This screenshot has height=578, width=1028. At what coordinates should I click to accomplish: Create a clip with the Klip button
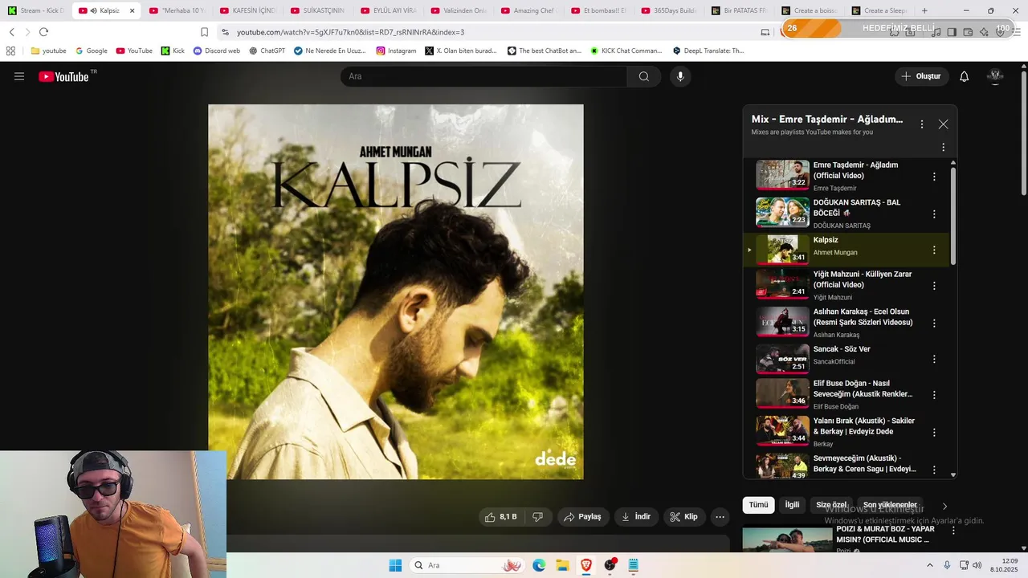pyautogui.click(x=684, y=517)
